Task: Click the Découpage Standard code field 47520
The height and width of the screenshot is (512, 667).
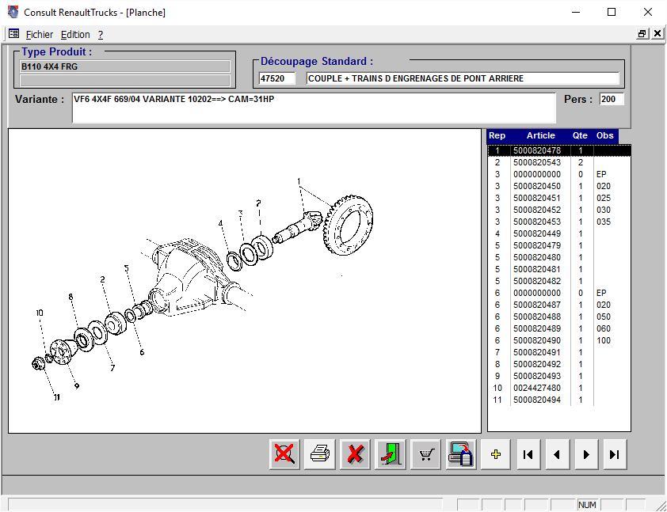Action: [276, 79]
